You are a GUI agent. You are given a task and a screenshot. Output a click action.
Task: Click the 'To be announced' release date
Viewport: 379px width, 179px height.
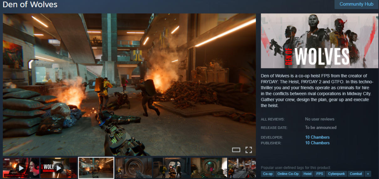pos(320,128)
